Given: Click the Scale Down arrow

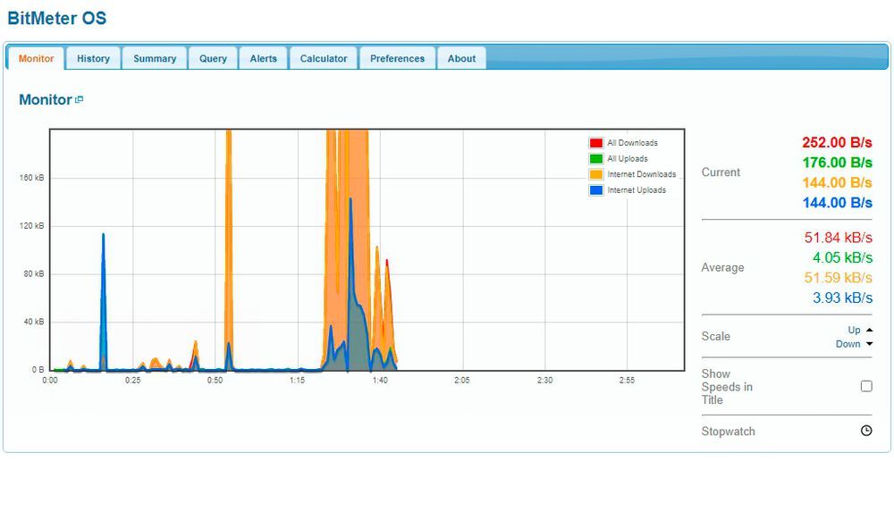Looking at the screenshot, I should [869, 344].
